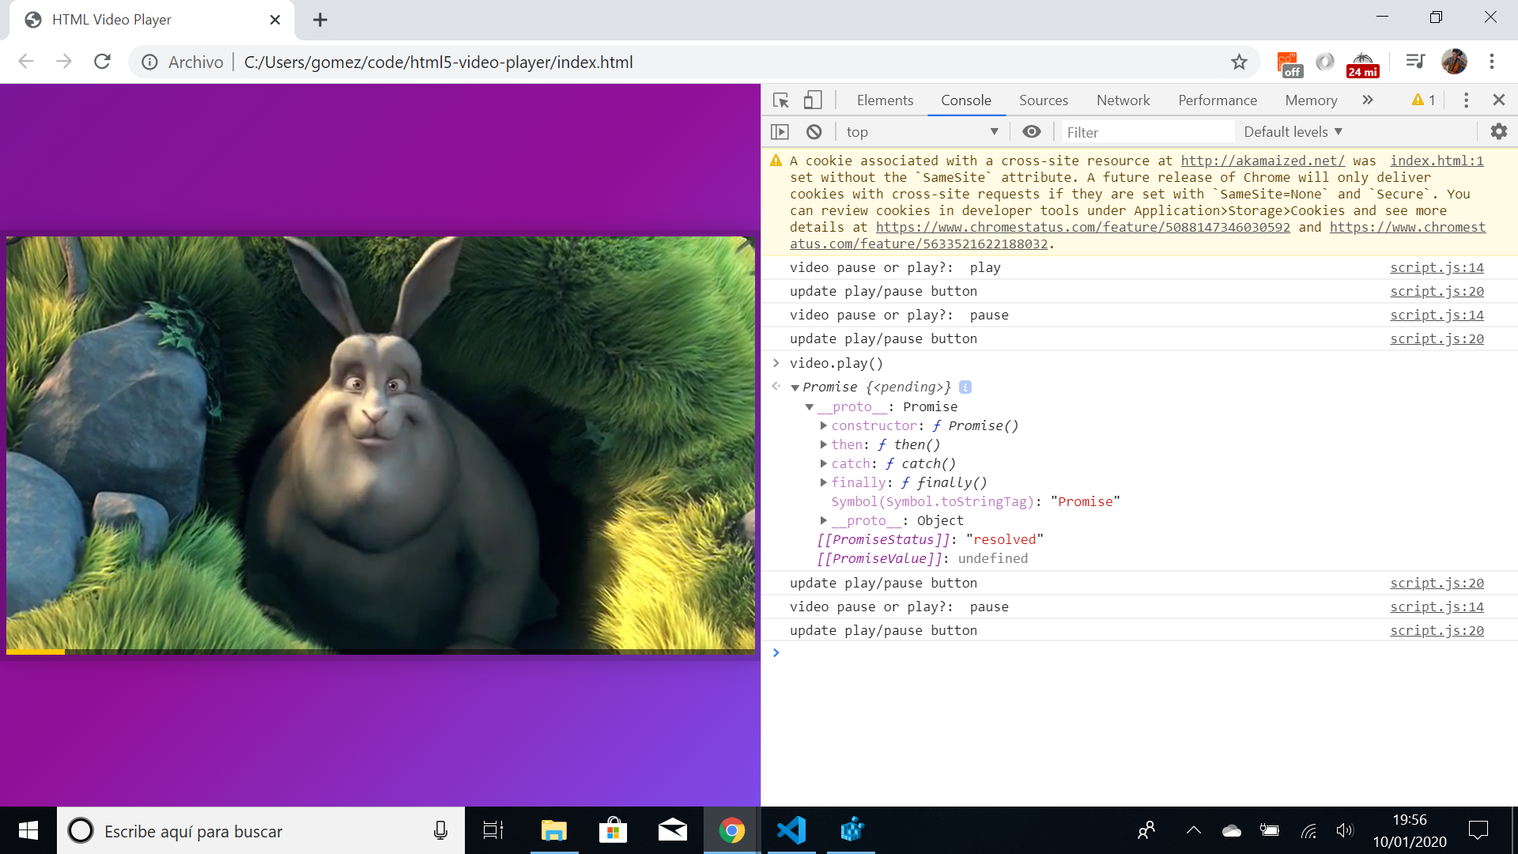Show the console sidebar panel icon
The image size is (1518, 854).
coord(780,132)
